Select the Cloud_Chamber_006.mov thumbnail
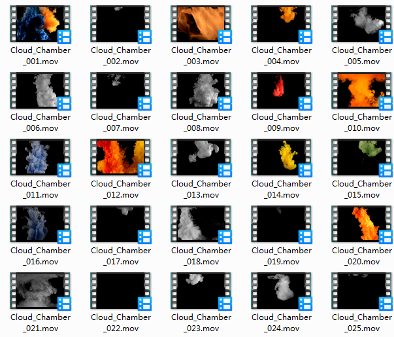This screenshot has height=337, width=394. [x=41, y=90]
